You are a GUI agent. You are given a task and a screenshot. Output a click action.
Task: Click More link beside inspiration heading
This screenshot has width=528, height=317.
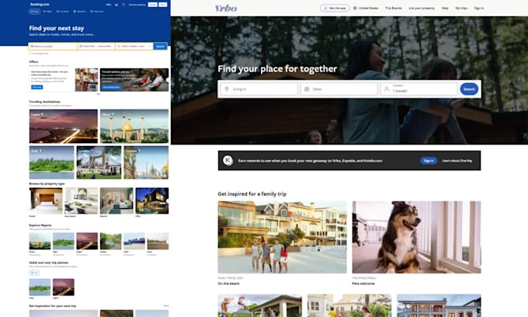(166, 306)
